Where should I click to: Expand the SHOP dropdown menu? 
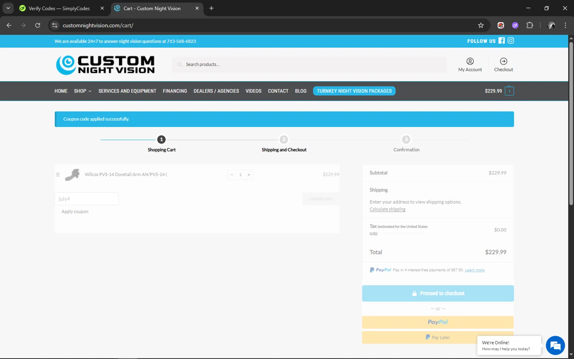coord(82,91)
